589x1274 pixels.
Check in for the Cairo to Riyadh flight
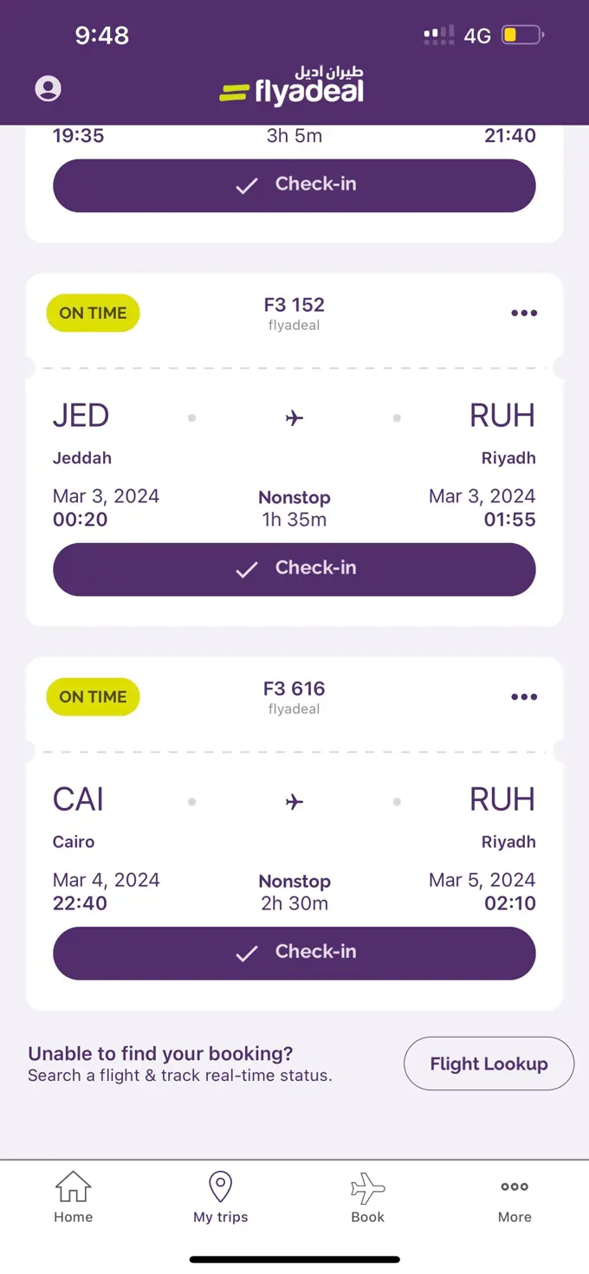coord(294,953)
